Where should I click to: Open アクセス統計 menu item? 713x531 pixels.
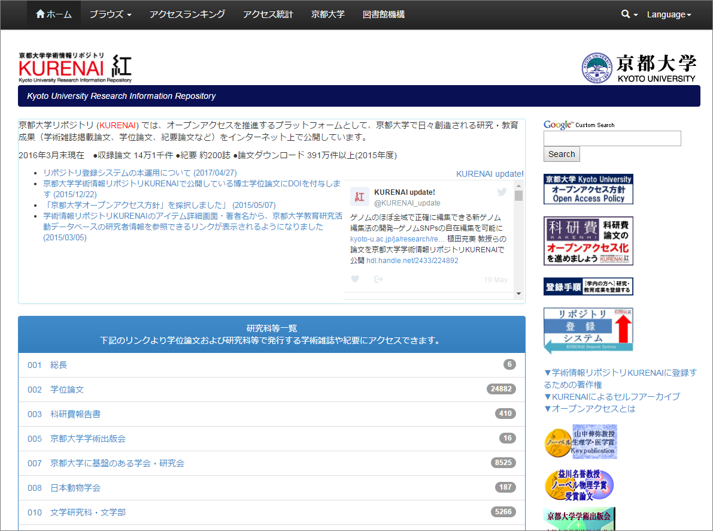[268, 14]
